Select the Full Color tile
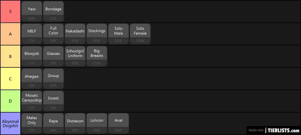Screen dimensions: 301x135 (x=53, y=34)
